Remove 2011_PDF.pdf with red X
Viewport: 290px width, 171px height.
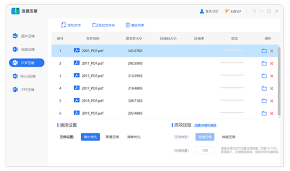(x=271, y=64)
